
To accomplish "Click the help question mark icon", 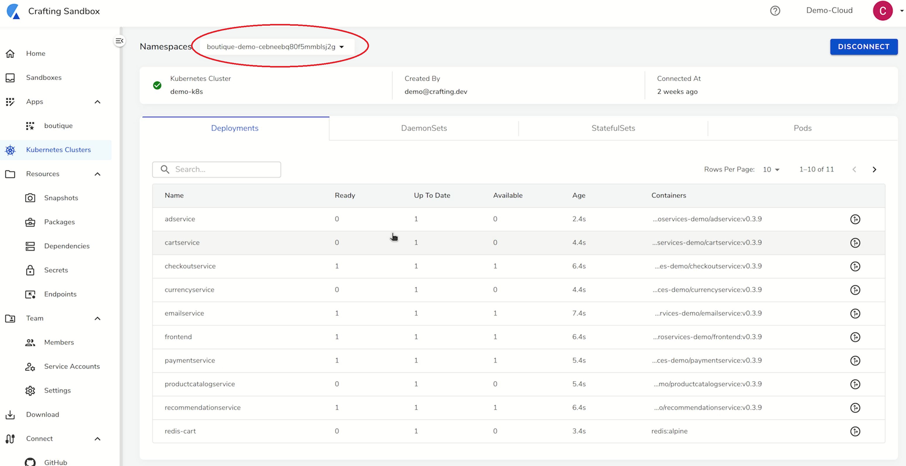I will 775,11.
